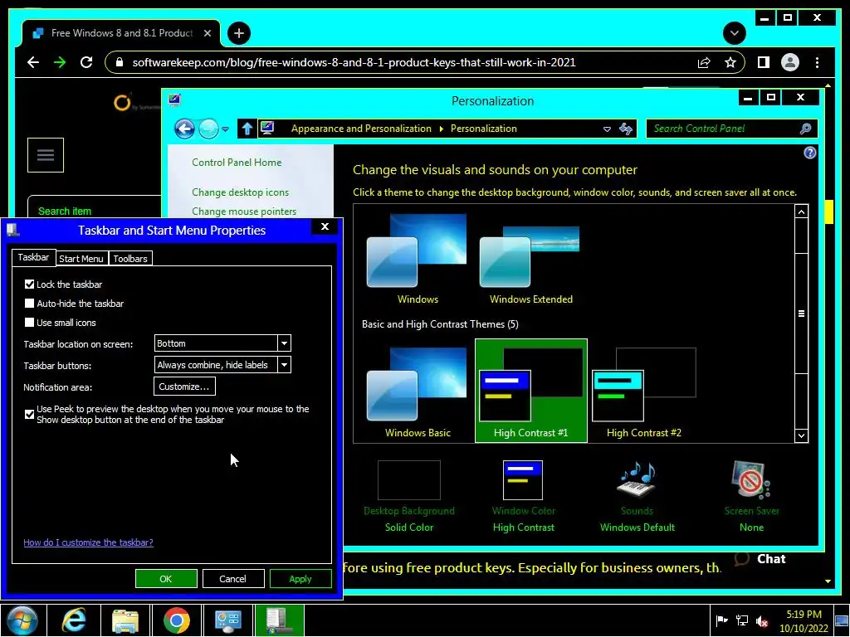The width and height of the screenshot is (850, 637).
Task: Open File Explorer from taskbar
Action: tap(125, 620)
